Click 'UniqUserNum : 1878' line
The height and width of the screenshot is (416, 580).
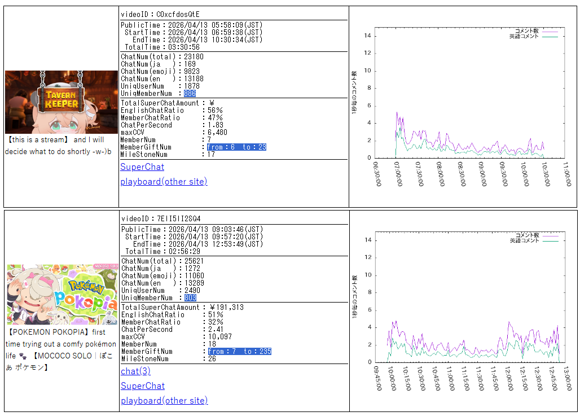pyautogui.click(x=160, y=86)
